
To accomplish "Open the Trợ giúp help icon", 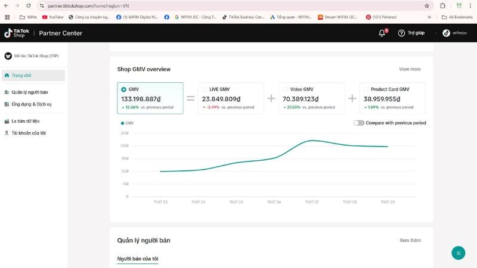I will coord(401,33).
